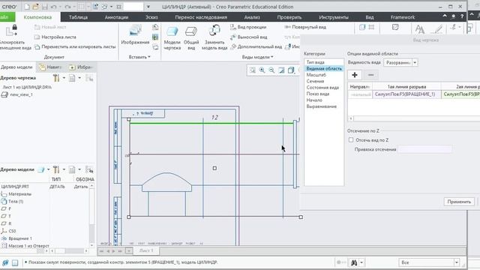
Task: Select CS0 coordinate system in model tree
Action: [12, 231]
